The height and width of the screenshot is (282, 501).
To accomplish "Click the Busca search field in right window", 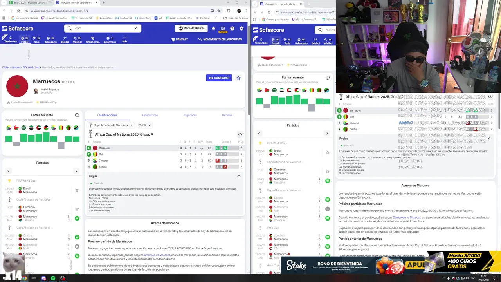I will (326, 30).
